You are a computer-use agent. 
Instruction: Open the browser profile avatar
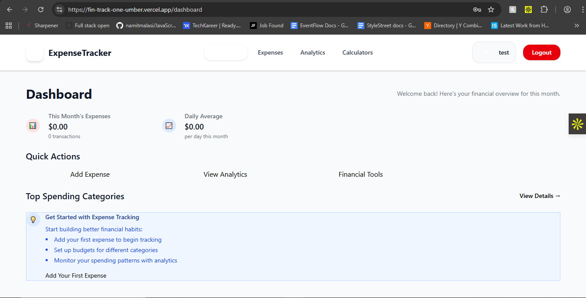pos(567,10)
